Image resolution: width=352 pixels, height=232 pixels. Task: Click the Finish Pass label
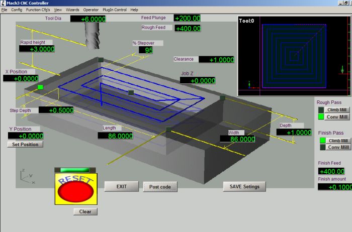click(x=331, y=133)
